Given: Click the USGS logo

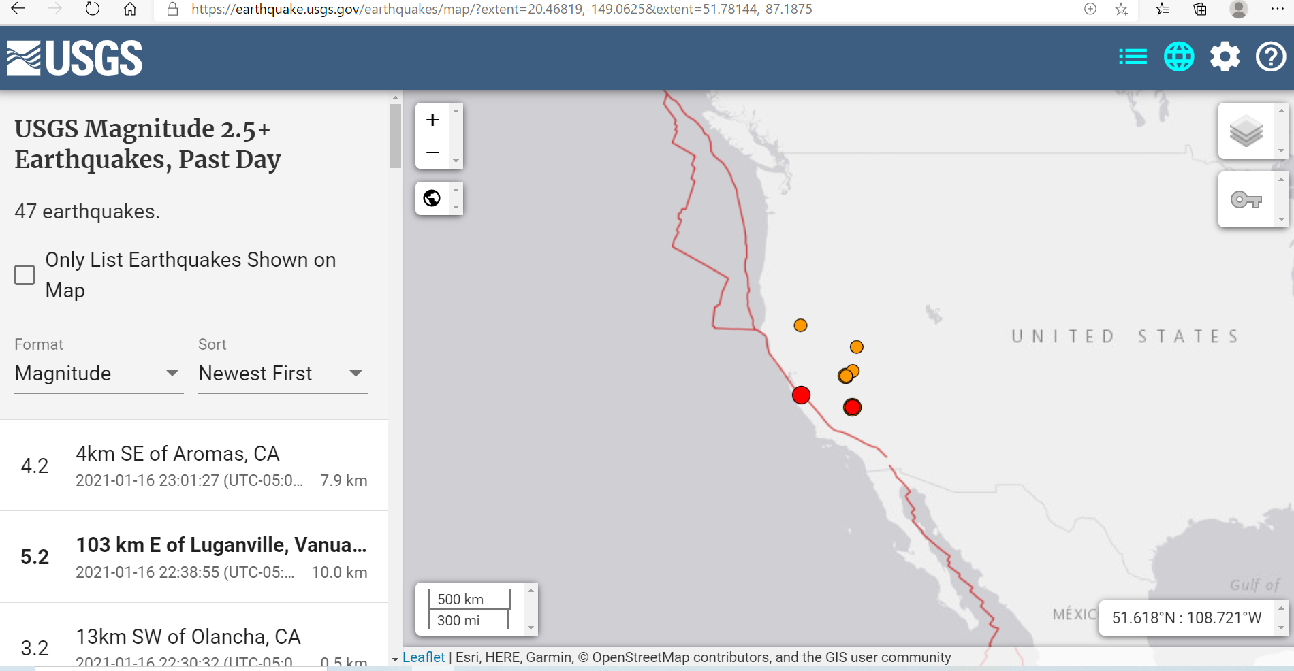Looking at the screenshot, I should pyautogui.click(x=74, y=58).
